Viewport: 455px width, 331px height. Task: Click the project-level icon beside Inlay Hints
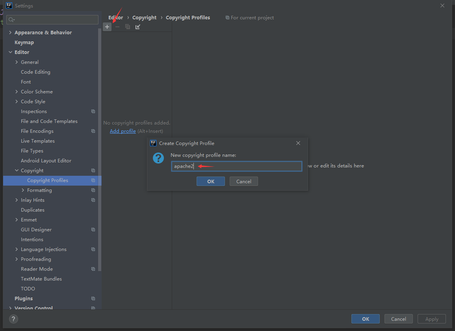point(93,200)
